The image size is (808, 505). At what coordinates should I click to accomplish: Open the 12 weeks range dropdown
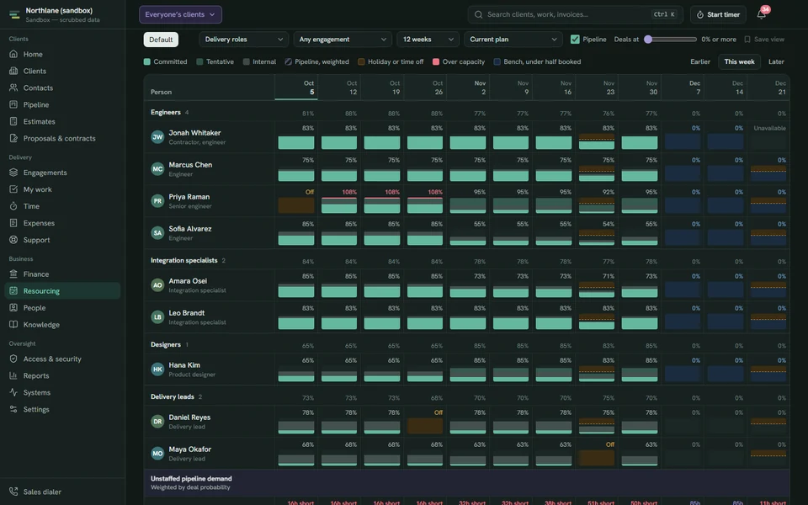tap(428, 40)
